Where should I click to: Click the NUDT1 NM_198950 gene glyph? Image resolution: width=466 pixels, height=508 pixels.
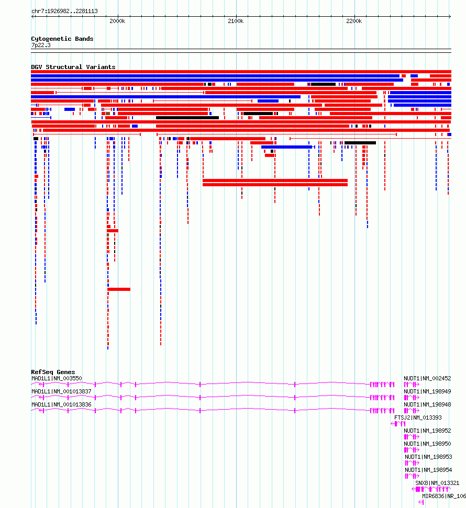[x=412, y=450]
